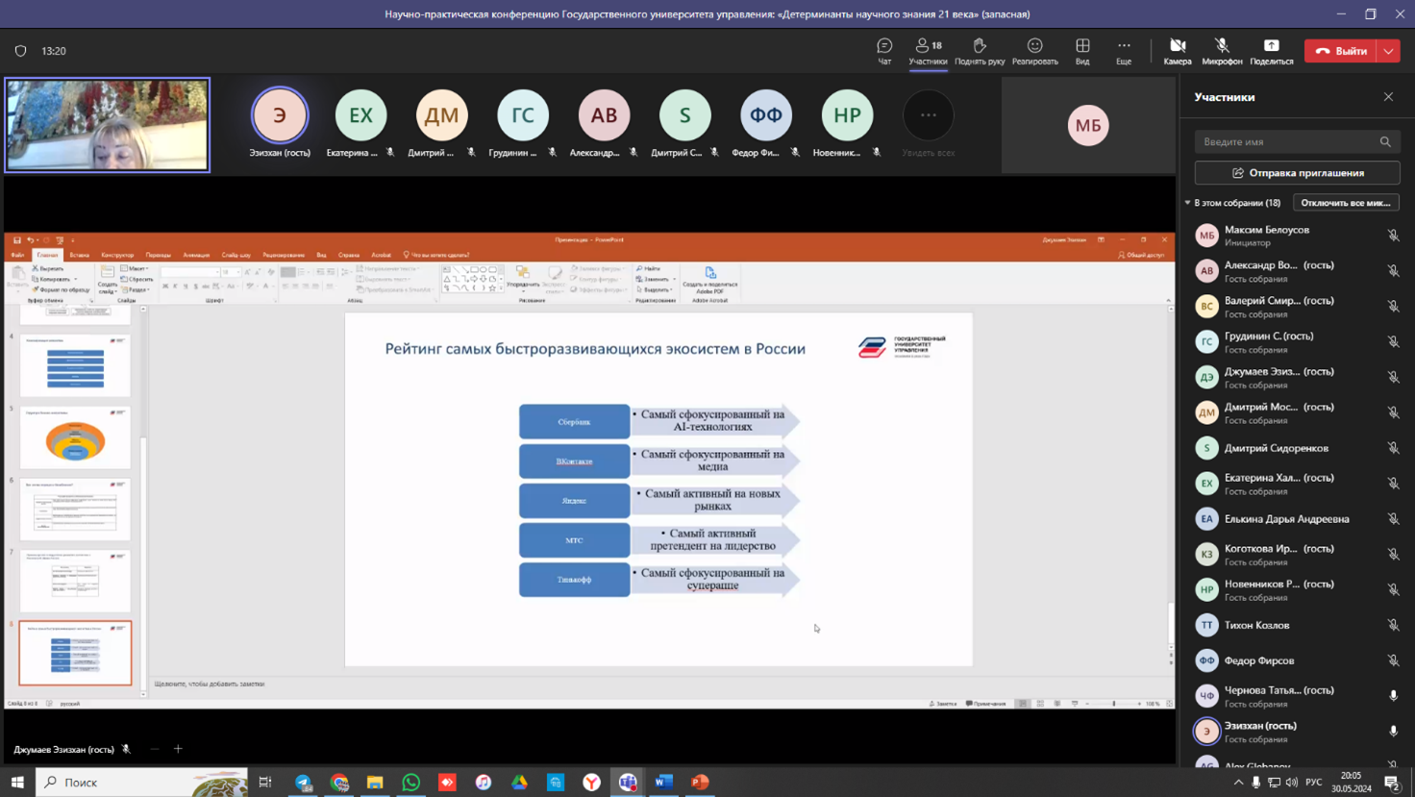
Task: Select slide 6 thumbnail in the slide panel
Action: coord(75,510)
